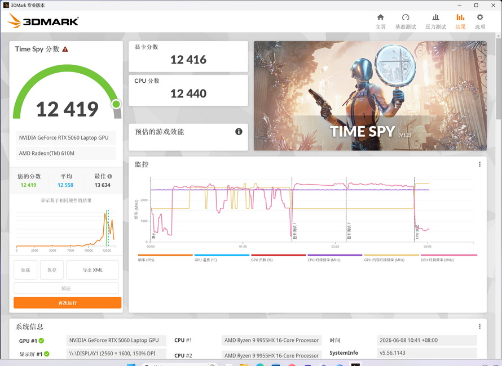Viewport: 502px width, 366px height.
Task: Click the CPU #2 AMD Ryzen 9 9955HX field
Action: 271,355
